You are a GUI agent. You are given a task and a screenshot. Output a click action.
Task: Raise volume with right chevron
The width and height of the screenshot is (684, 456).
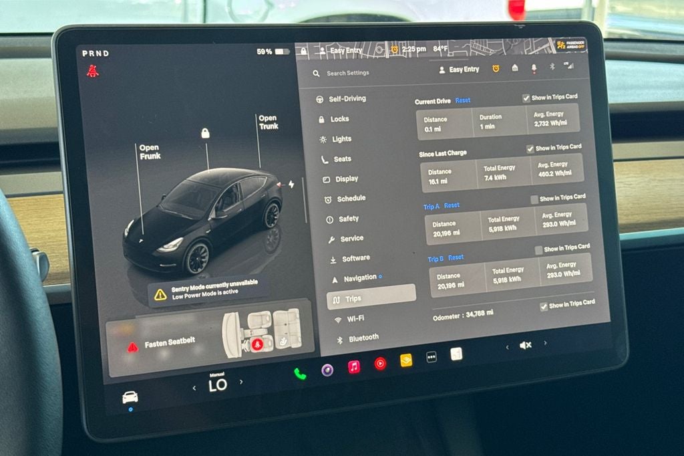(545, 343)
